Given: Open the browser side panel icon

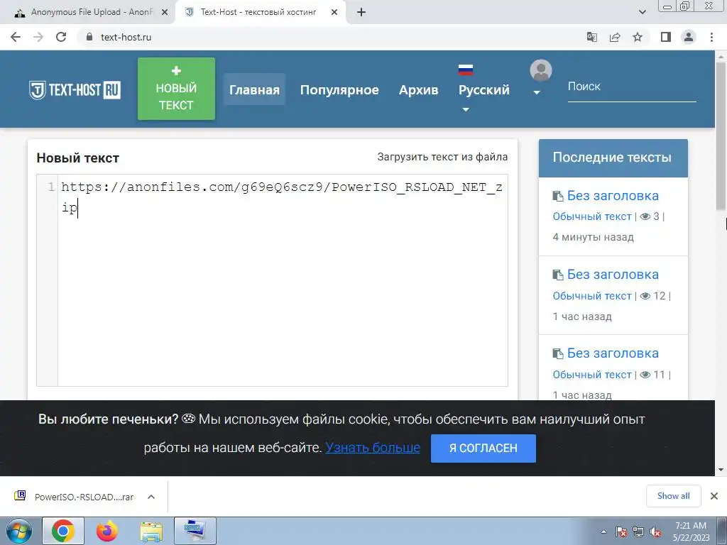Looking at the screenshot, I should (x=666, y=37).
